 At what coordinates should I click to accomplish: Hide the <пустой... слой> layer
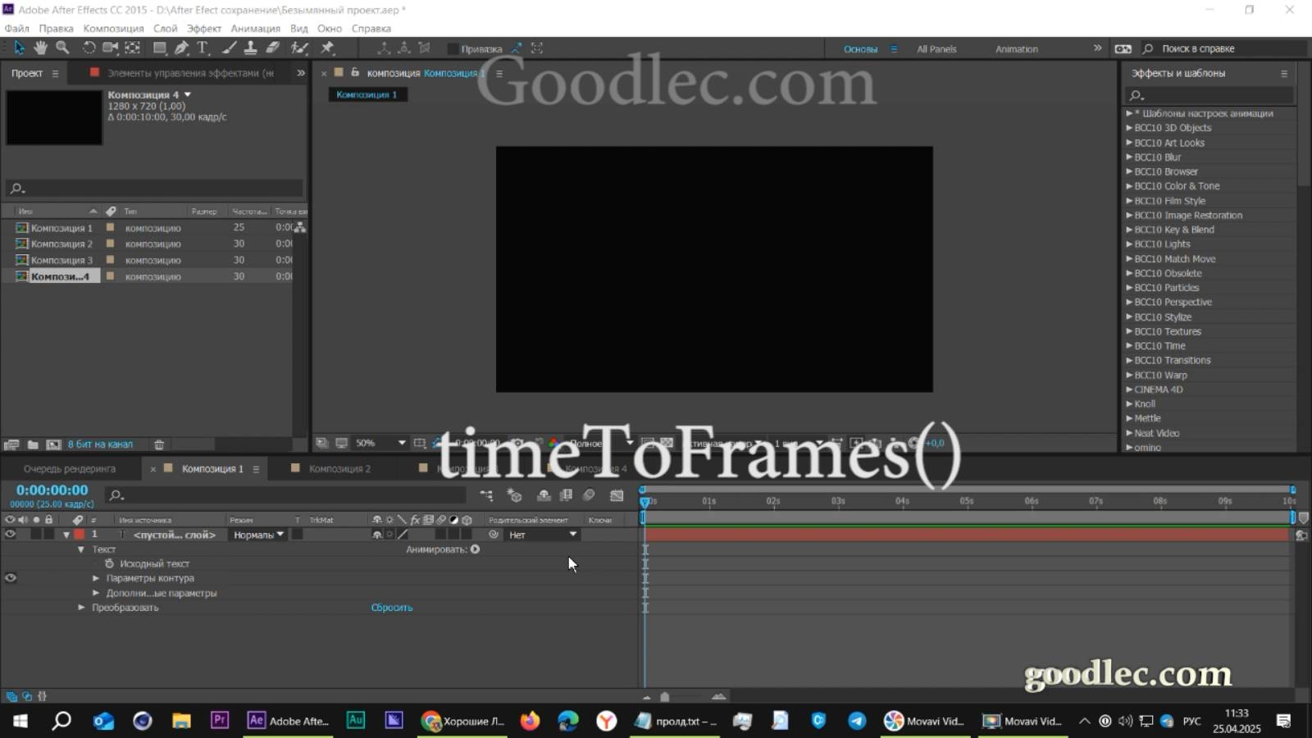click(x=10, y=534)
